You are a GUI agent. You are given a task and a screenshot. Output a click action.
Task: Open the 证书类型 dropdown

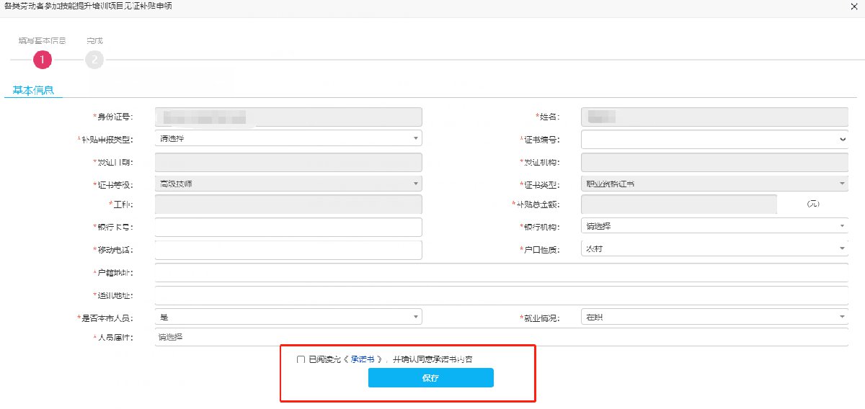[714, 184]
